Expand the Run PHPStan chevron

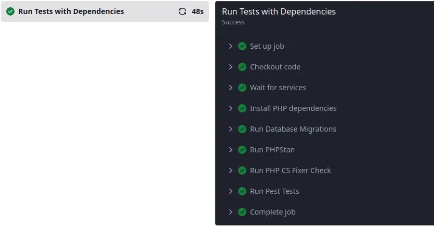(231, 150)
